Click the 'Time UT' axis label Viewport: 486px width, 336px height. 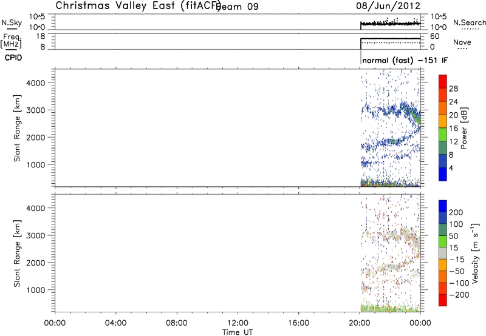(238, 332)
